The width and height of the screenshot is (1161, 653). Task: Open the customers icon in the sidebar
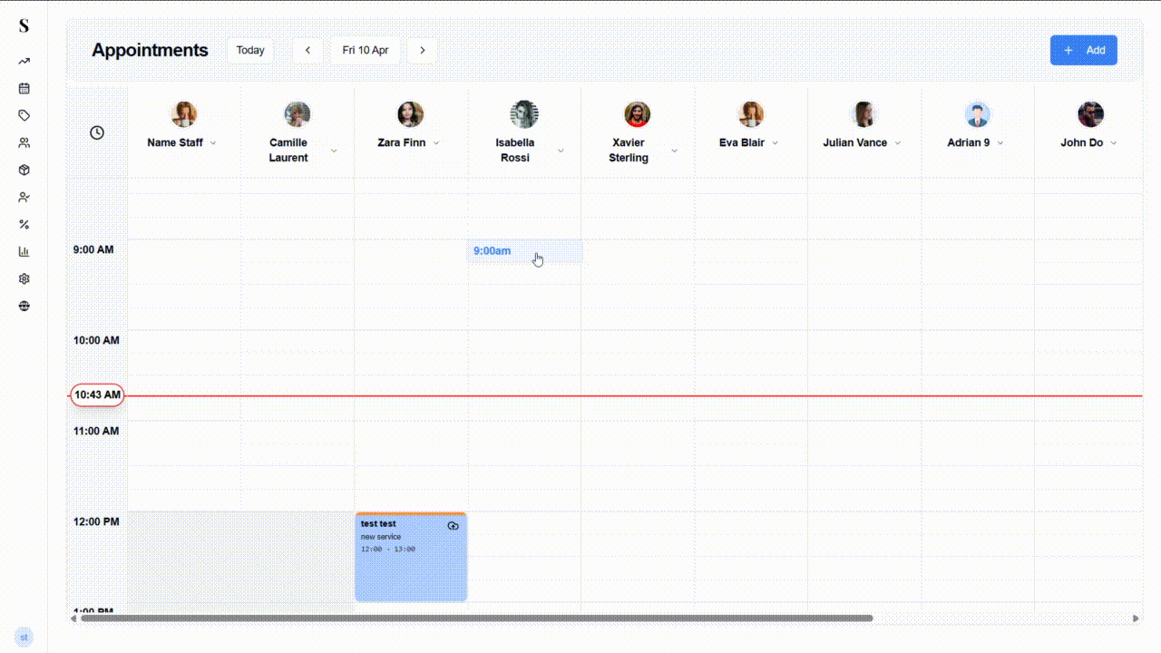point(24,142)
